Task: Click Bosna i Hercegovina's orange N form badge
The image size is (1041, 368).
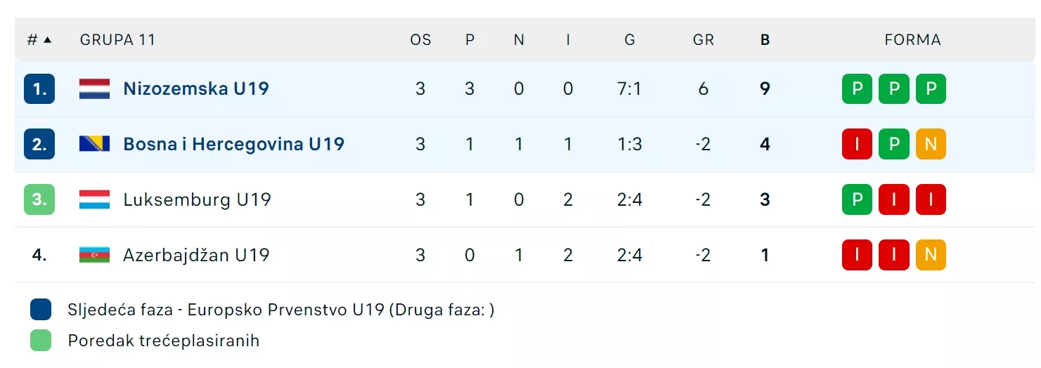Action: click(x=931, y=144)
